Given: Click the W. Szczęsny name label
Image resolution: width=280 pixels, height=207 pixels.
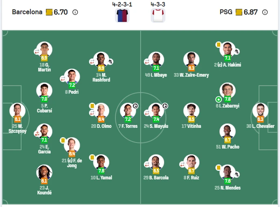Looking at the screenshot, I should [x=17, y=129].
